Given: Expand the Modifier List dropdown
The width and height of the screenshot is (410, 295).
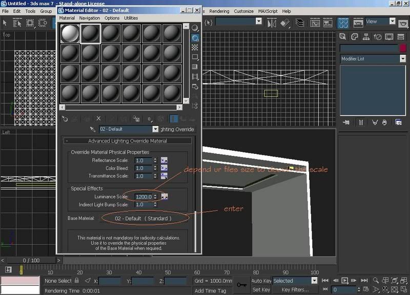Looking at the screenshot, I should tap(402, 59).
